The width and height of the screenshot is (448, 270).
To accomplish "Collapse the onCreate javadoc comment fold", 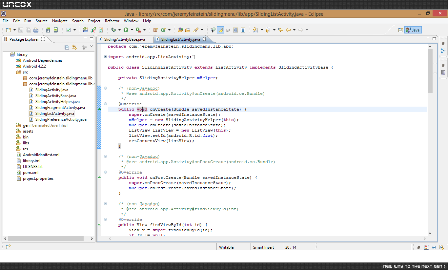I will [105, 88].
